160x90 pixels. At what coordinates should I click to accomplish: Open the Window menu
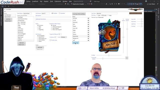coord(65,1)
